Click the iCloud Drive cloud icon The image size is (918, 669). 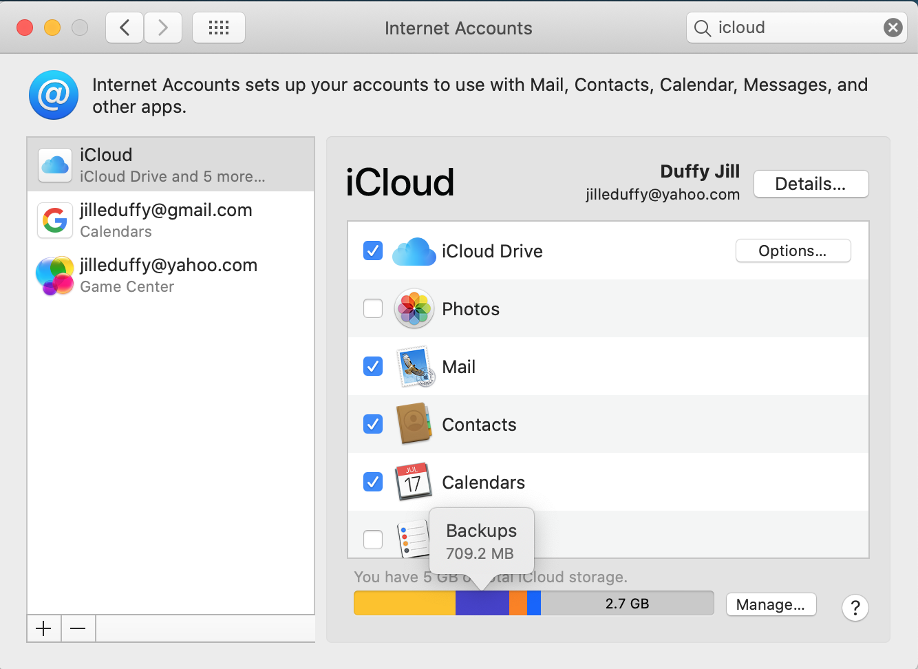point(414,251)
